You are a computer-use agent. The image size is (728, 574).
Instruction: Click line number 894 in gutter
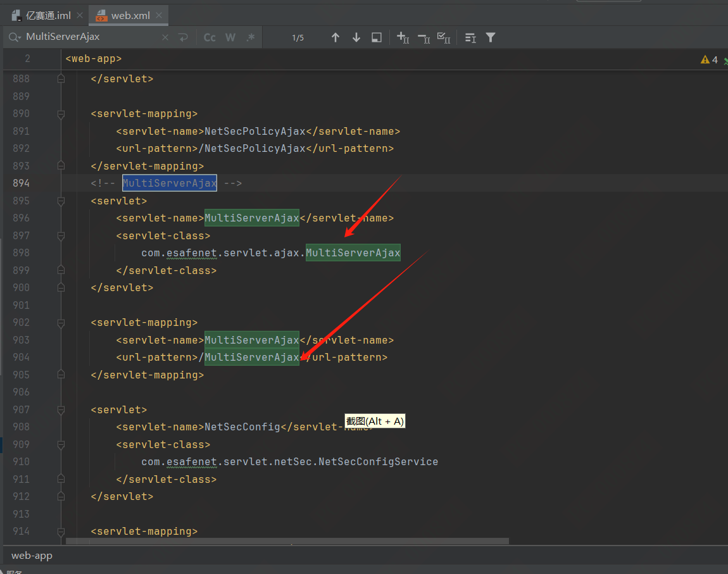(22, 184)
